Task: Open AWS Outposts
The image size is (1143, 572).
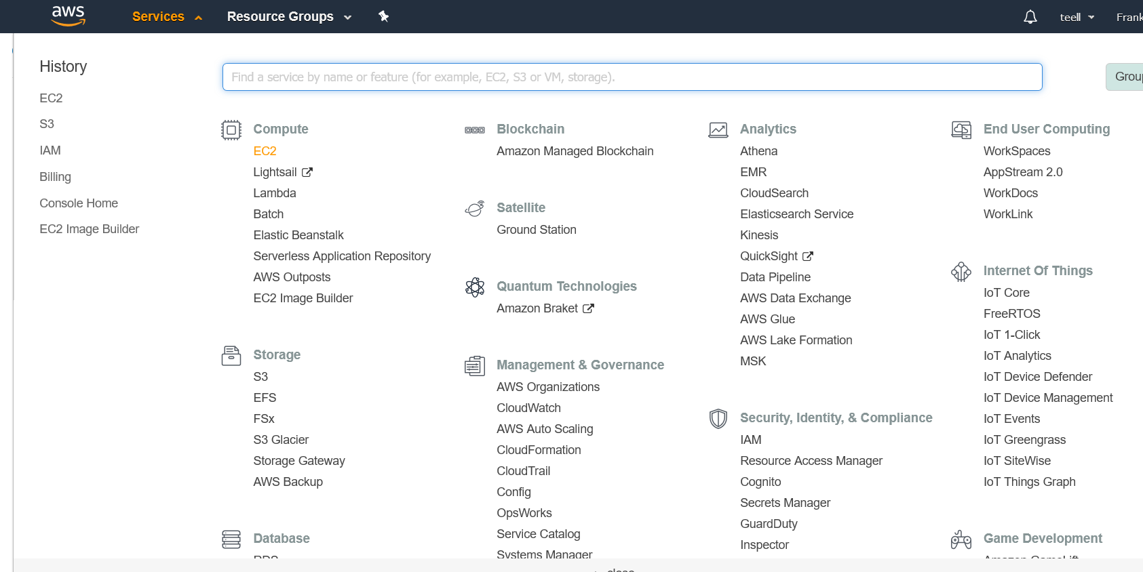Action: coord(292,277)
